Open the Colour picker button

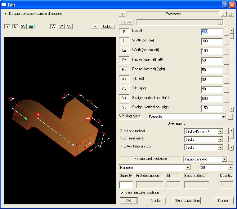point(108,27)
